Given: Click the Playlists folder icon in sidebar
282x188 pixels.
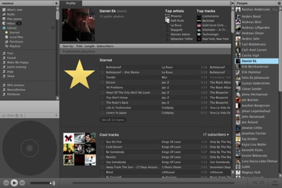Looking at the screenshot, I should point(7,46).
